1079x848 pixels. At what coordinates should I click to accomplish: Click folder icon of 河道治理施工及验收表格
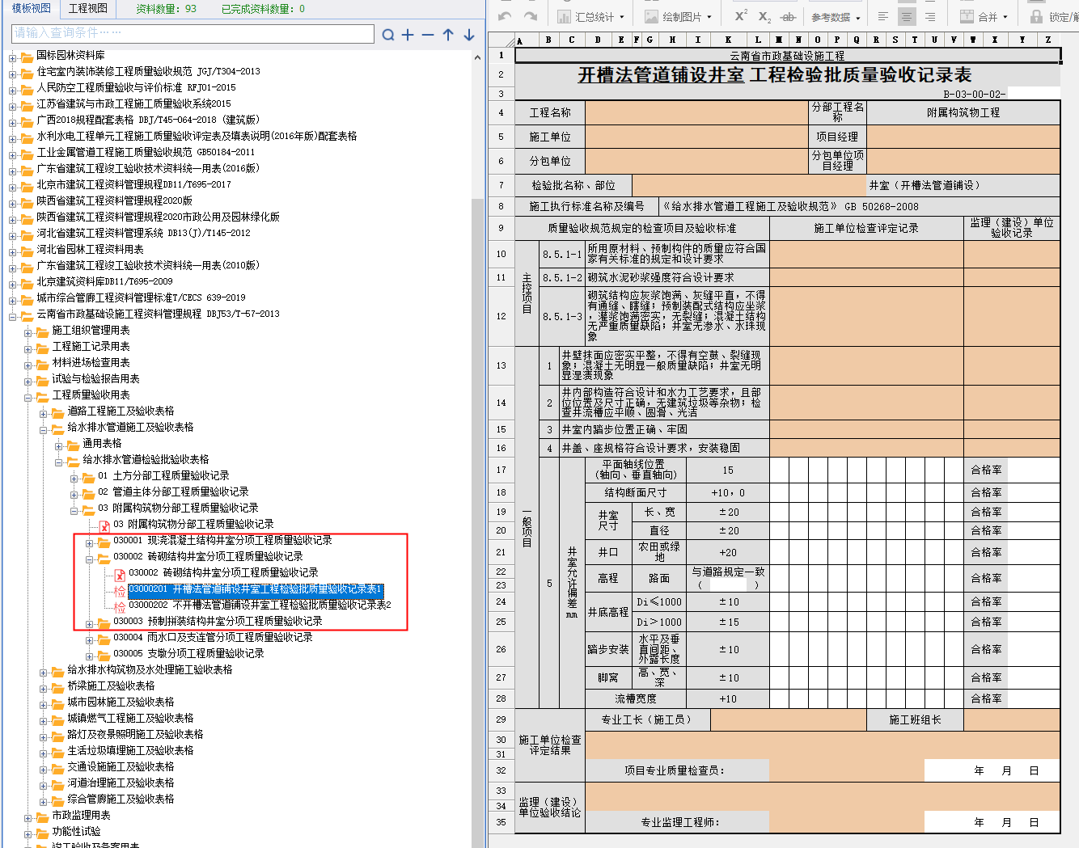pyautogui.click(x=58, y=784)
